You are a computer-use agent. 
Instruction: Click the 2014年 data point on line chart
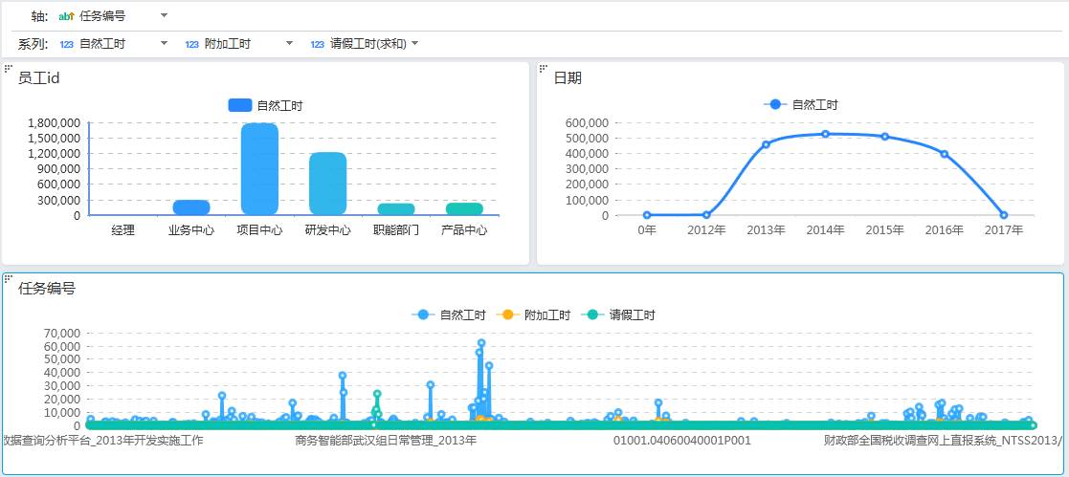pos(825,134)
